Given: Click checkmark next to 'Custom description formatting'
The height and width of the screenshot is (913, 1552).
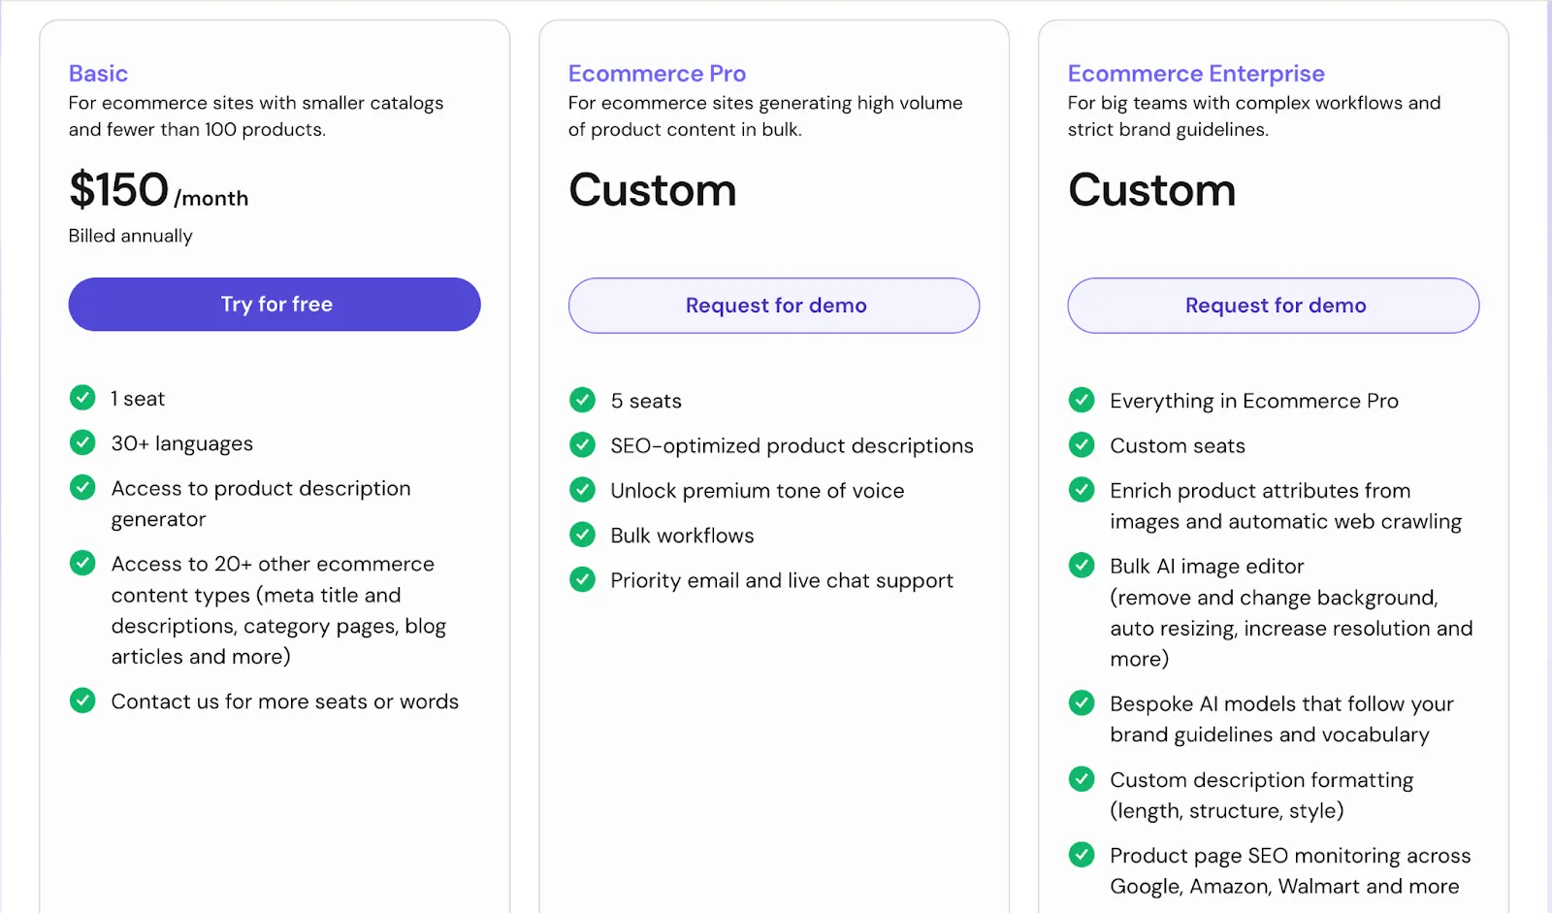Looking at the screenshot, I should click(x=1082, y=779).
